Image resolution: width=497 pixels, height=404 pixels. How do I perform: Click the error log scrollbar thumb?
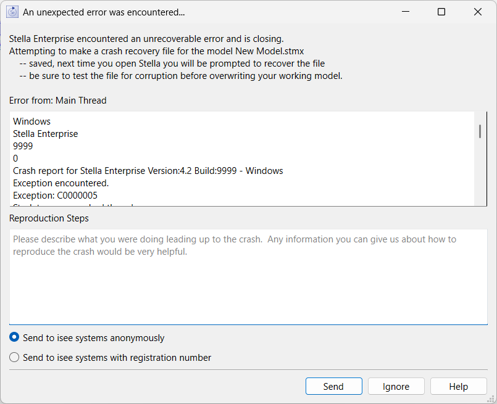[480, 131]
